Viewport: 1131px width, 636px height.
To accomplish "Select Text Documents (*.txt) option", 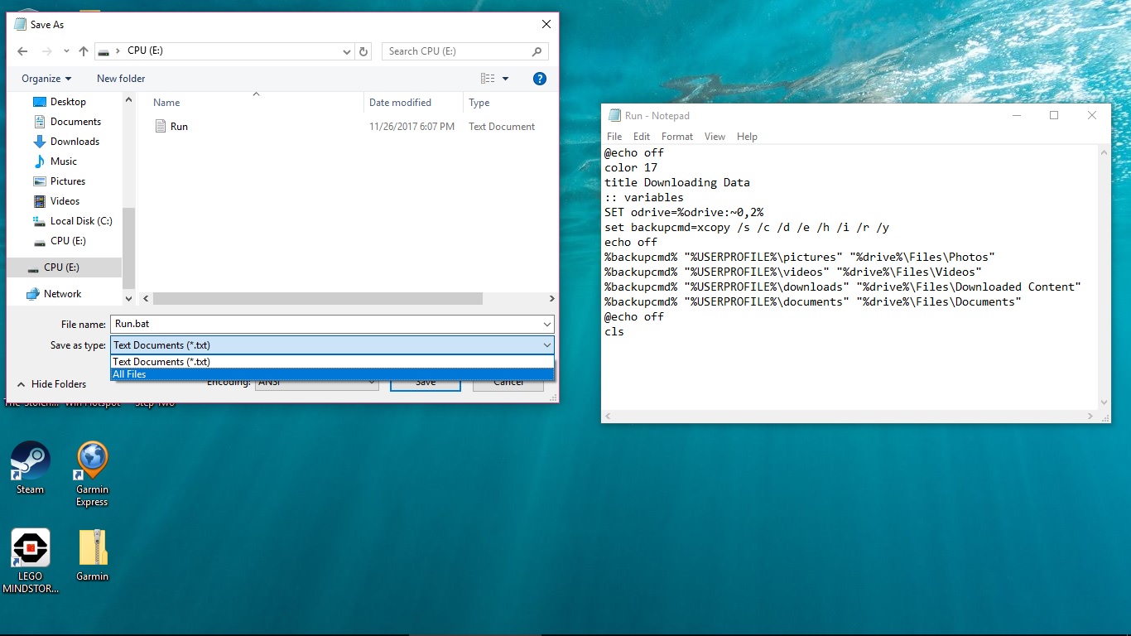I will pos(332,362).
